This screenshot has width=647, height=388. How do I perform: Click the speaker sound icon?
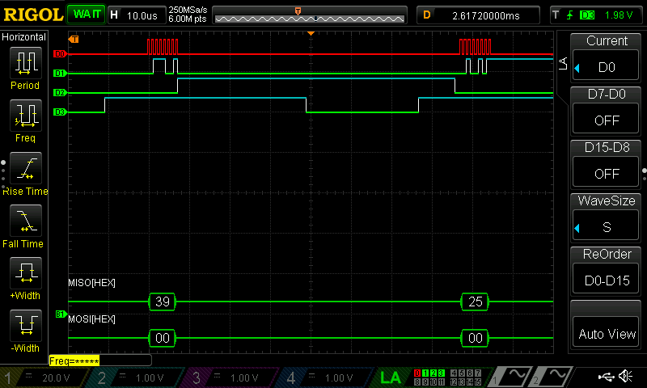point(625,377)
